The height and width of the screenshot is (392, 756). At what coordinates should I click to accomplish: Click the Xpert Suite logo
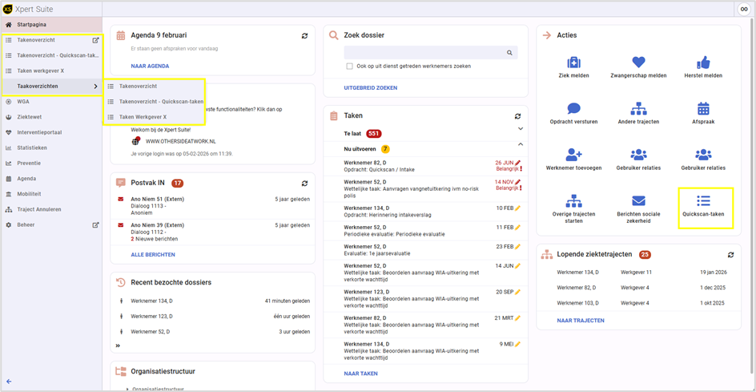[x=8, y=9]
